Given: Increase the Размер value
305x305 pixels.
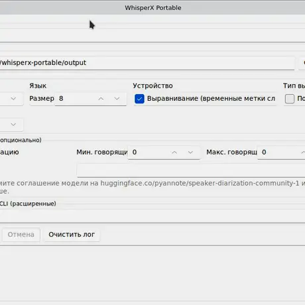Looking at the screenshot, I should [x=101, y=99].
